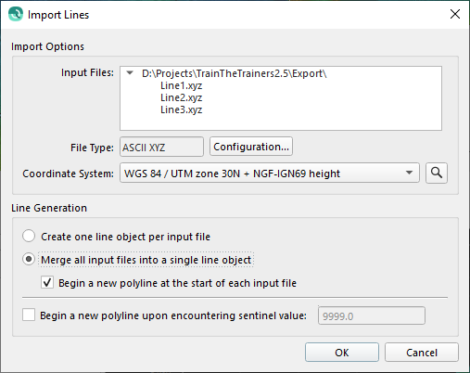
Task: Enable sentinel value polyline checkbox
Action: point(29,315)
